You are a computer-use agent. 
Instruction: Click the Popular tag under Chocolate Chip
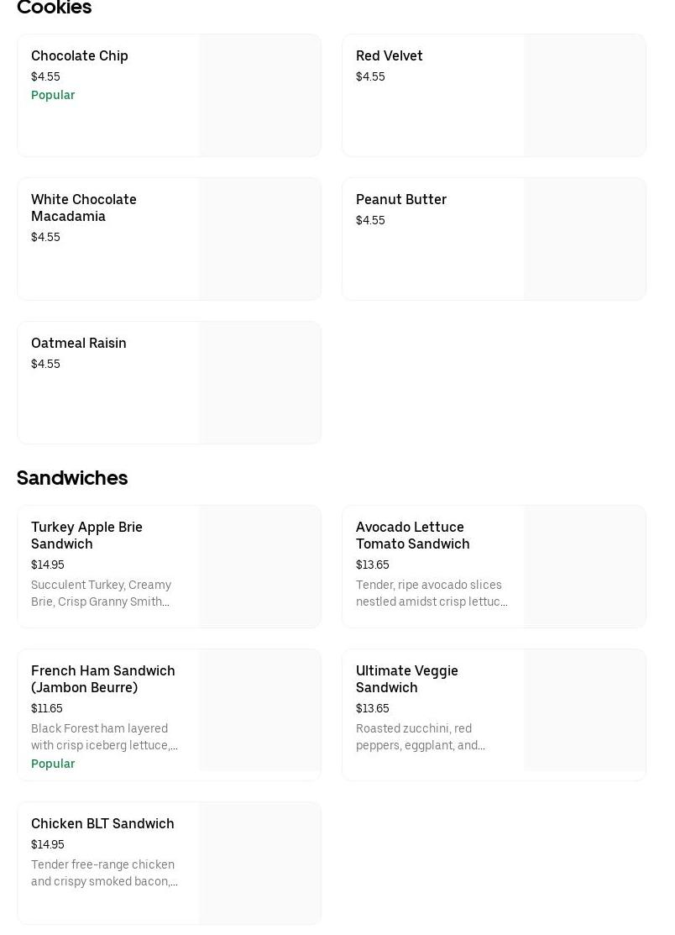[x=53, y=95]
